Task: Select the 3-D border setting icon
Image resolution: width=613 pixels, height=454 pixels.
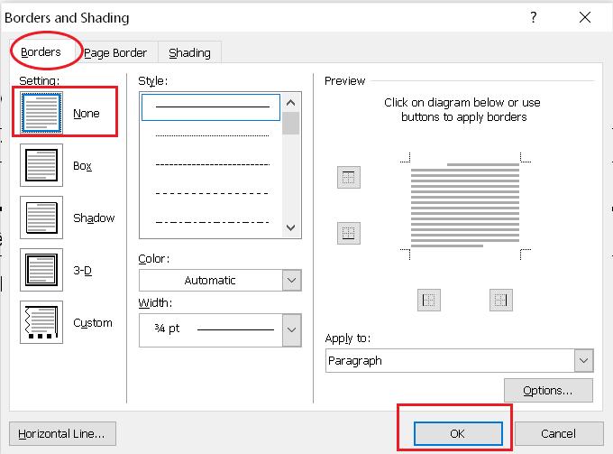Action: (x=41, y=270)
